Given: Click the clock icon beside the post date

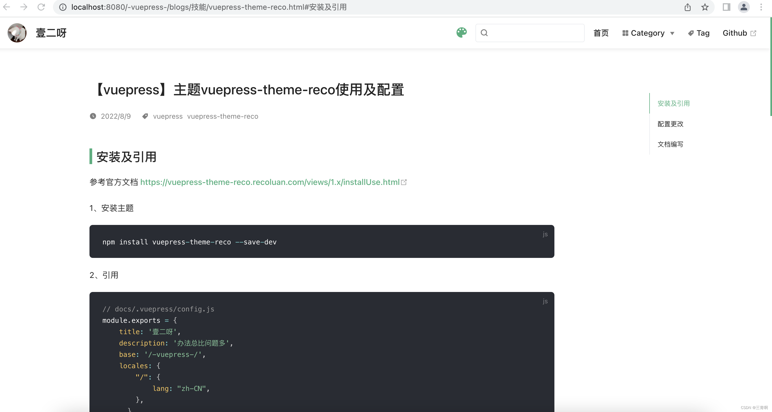Looking at the screenshot, I should click(93, 116).
